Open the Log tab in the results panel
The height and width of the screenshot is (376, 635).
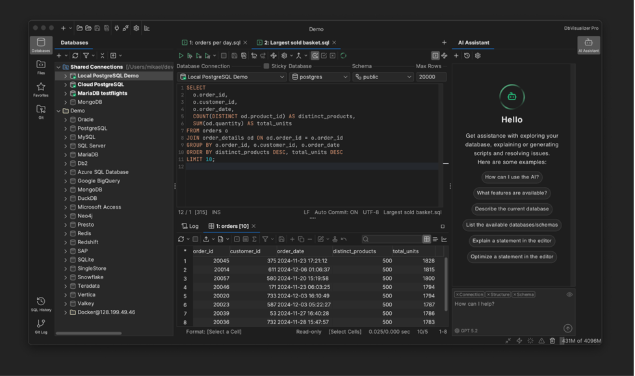click(x=190, y=226)
